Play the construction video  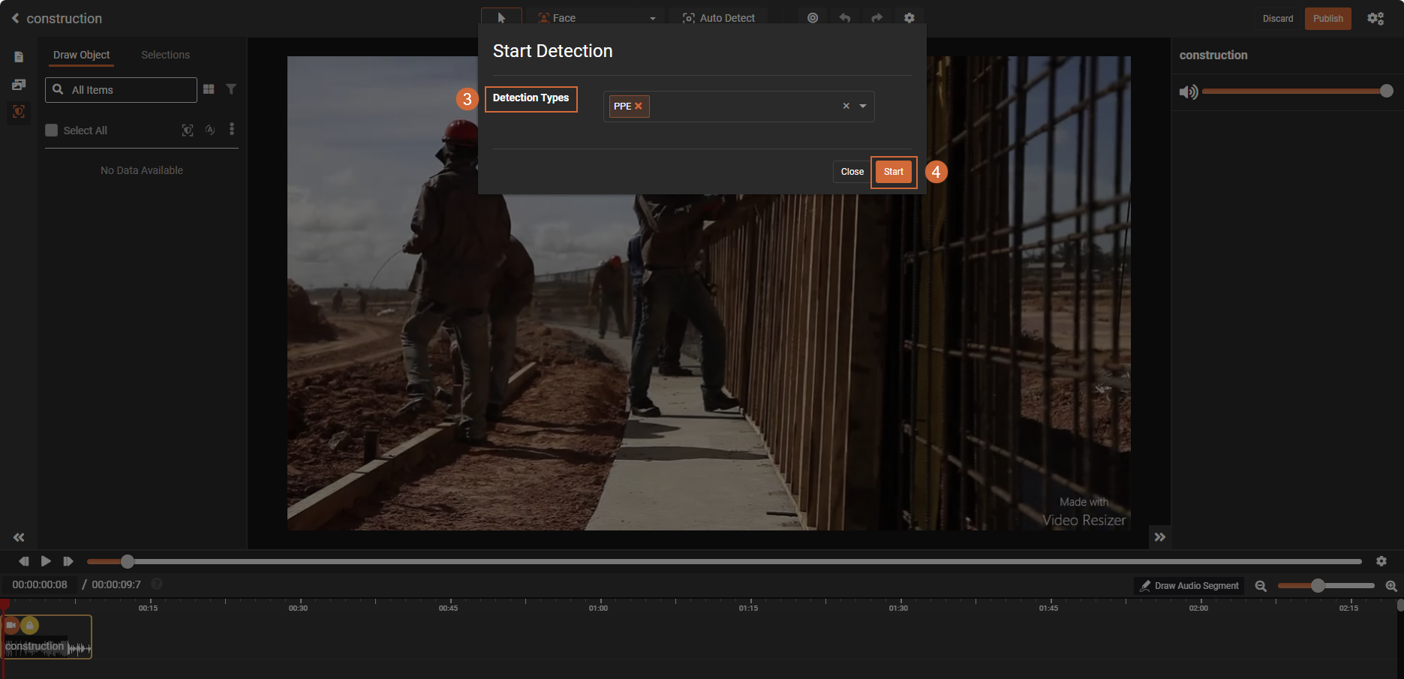pyautogui.click(x=46, y=561)
